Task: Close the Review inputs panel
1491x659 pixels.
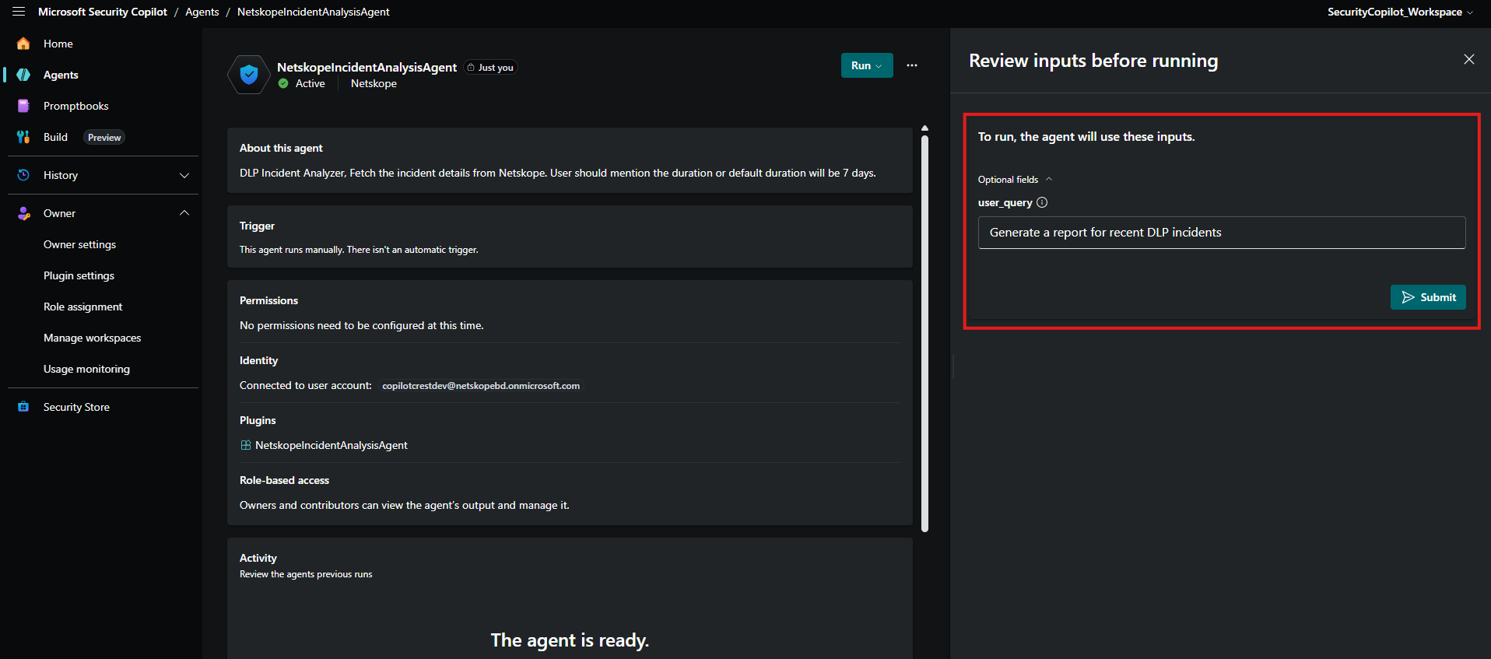Action: (1469, 59)
